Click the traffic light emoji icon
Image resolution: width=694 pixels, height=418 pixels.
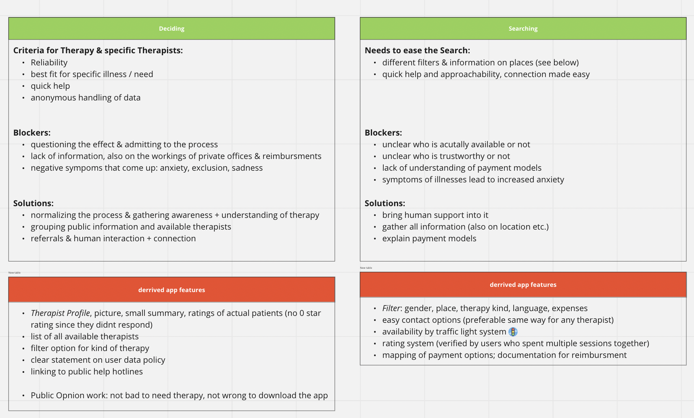point(513,332)
